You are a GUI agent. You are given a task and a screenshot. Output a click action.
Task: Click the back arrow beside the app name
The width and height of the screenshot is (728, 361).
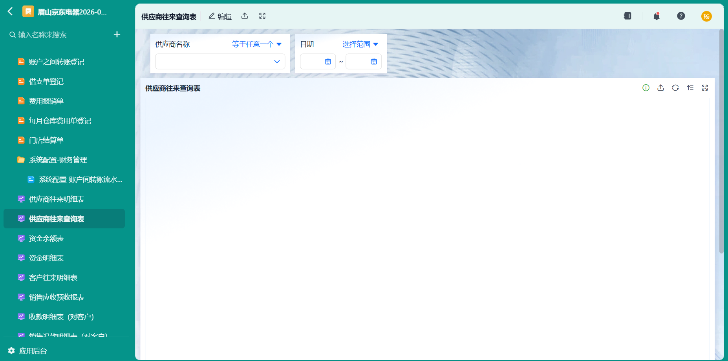click(11, 12)
